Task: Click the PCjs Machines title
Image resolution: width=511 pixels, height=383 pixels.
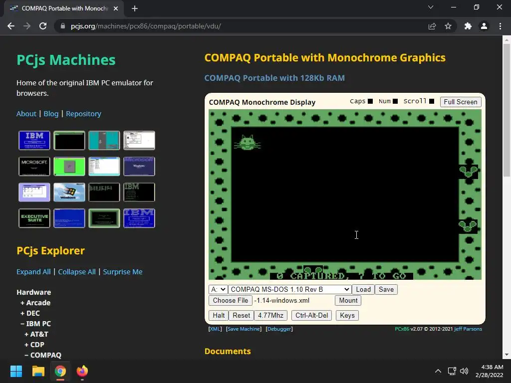Action: (66, 60)
